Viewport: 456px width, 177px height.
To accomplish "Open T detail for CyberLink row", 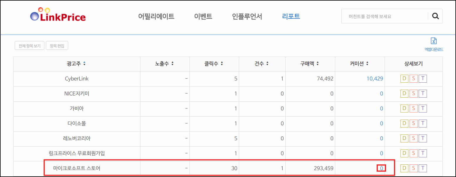I will (x=423, y=79).
